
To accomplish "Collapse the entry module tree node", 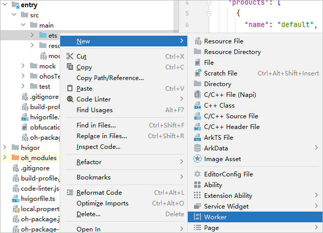I will pyautogui.click(x=5, y=5).
